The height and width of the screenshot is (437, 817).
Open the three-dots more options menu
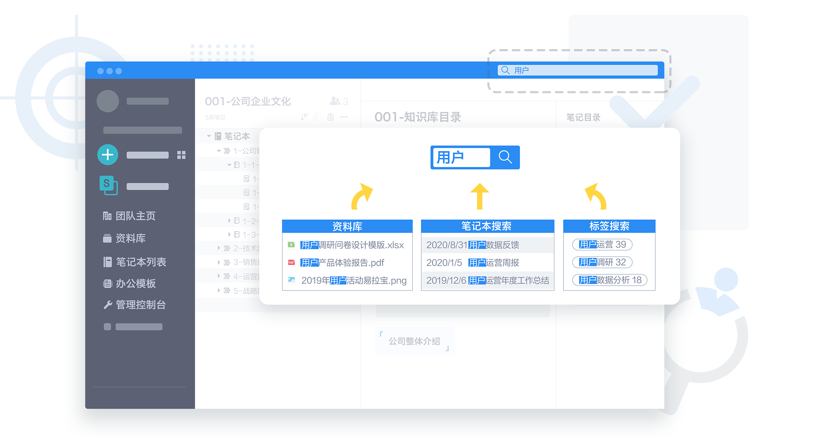(x=344, y=117)
